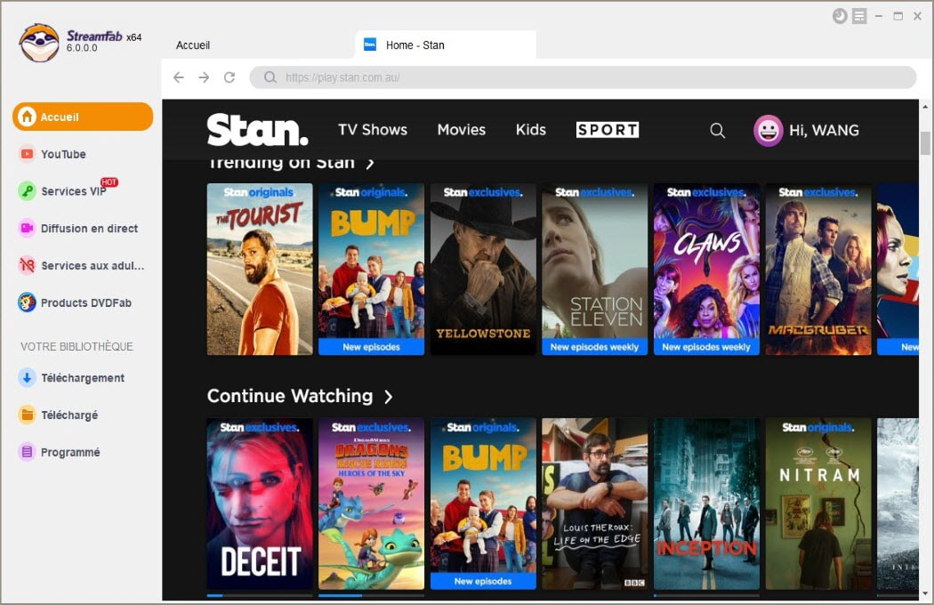Switch to the Accueil tab
Screen dimensions: 934x605
click(193, 45)
